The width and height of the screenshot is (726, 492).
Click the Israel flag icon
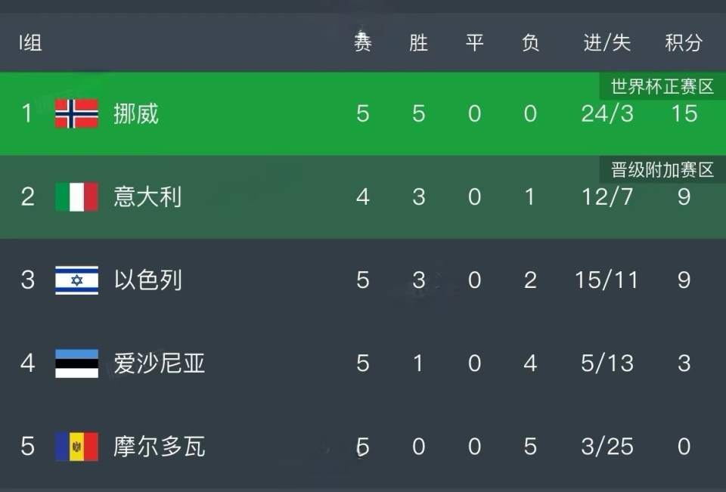76,280
